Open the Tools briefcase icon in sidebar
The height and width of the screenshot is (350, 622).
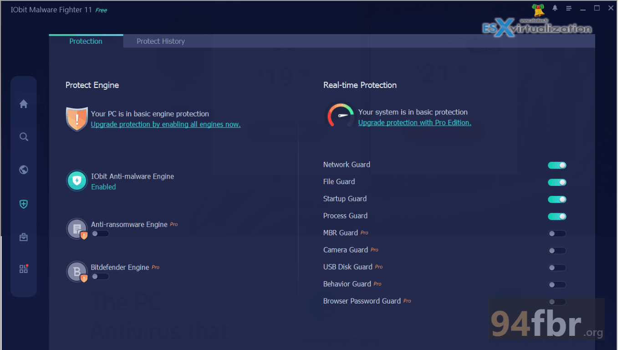[24, 237]
